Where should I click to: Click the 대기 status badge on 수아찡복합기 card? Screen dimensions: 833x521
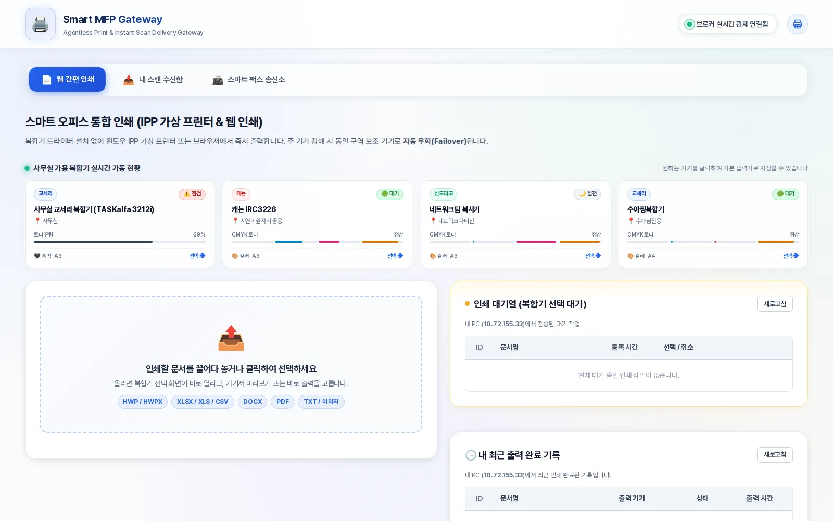point(786,194)
